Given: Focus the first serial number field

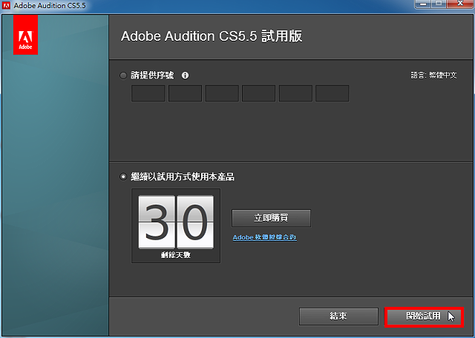Looking at the screenshot, I should (148, 93).
